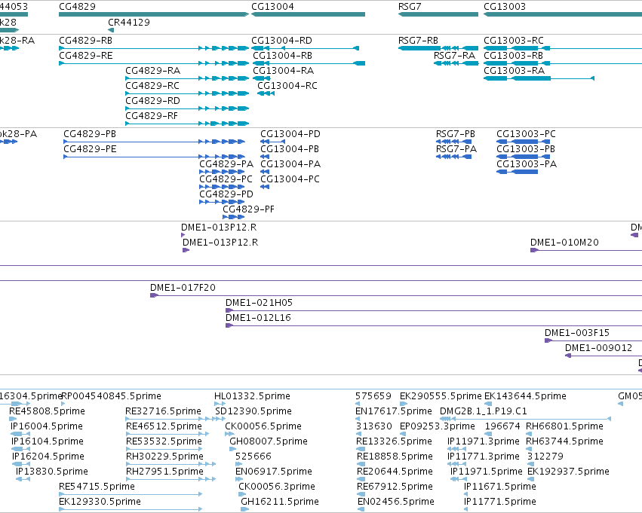The image size is (642, 513).
Task: Select EST HL01332.5prime label
Action: pyautogui.click(x=252, y=396)
